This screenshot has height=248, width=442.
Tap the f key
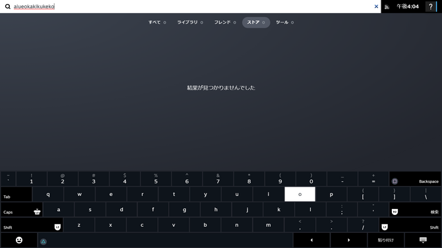click(x=153, y=210)
